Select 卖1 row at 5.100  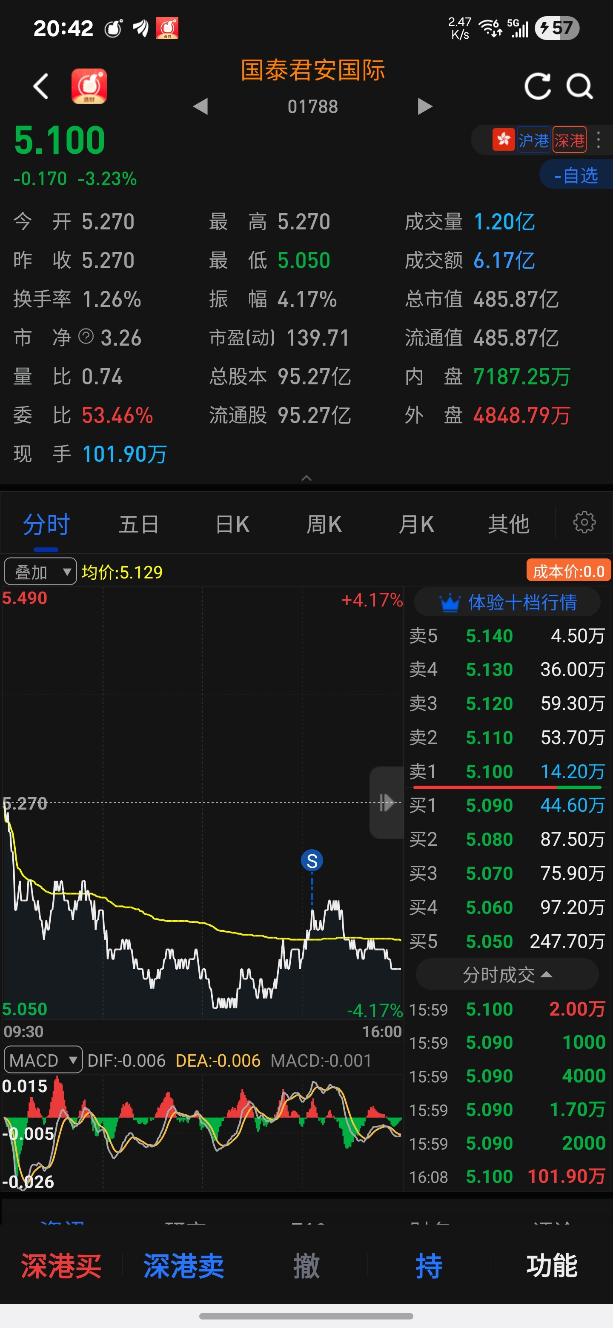tap(507, 771)
